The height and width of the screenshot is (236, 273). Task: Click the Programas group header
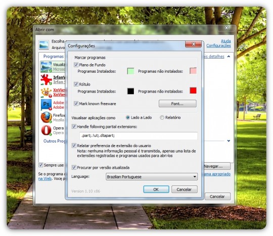(x=54, y=57)
